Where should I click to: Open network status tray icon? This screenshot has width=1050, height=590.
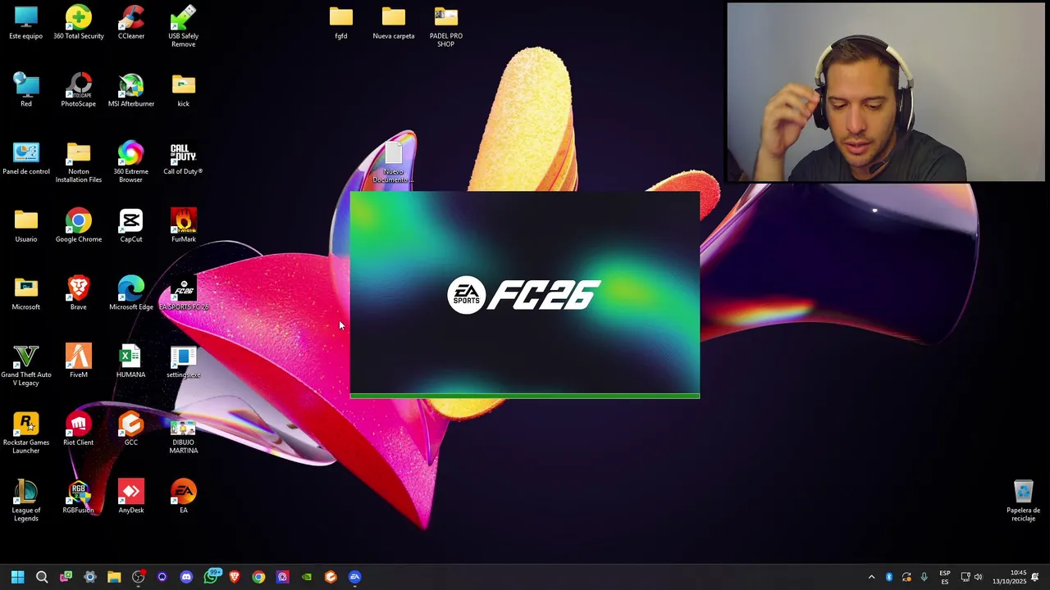pos(966,577)
